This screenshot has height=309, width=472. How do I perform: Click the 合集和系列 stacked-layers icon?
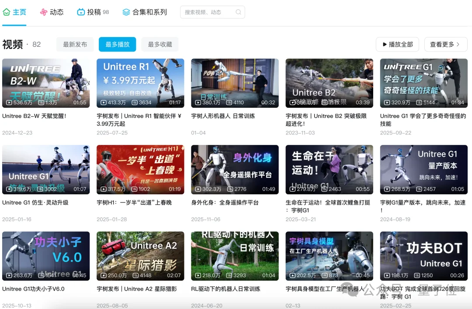(126, 12)
